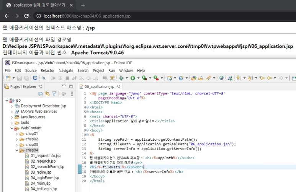
Task: Click the browser Reload button
Action: 26,16
